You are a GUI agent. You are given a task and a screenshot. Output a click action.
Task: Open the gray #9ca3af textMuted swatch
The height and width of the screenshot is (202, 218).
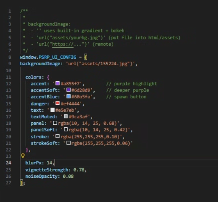point(66,116)
